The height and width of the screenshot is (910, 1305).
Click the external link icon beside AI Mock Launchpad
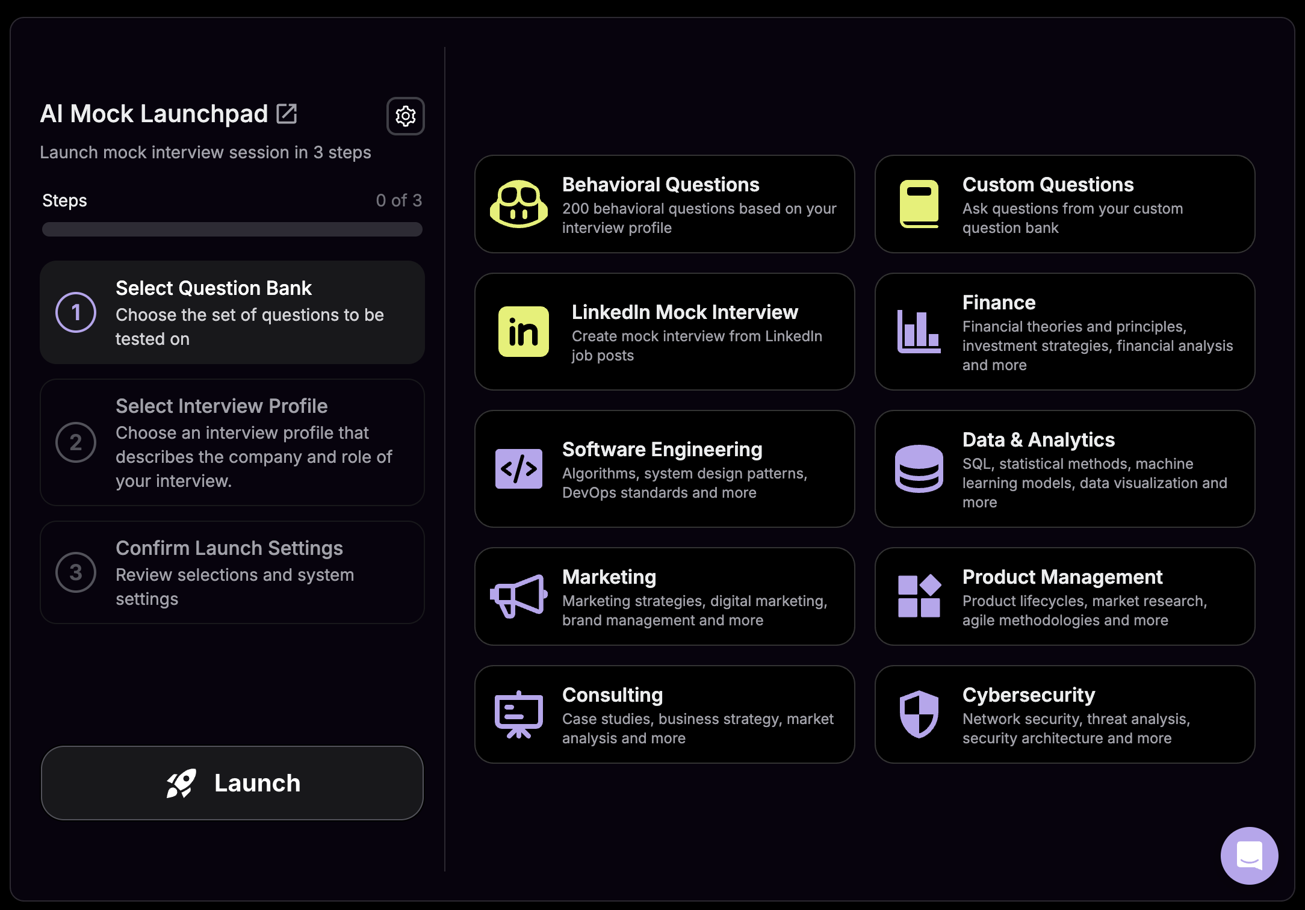coord(287,114)
